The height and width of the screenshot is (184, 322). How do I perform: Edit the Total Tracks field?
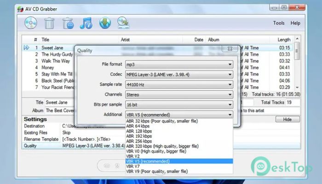click(x=293, y=103)
